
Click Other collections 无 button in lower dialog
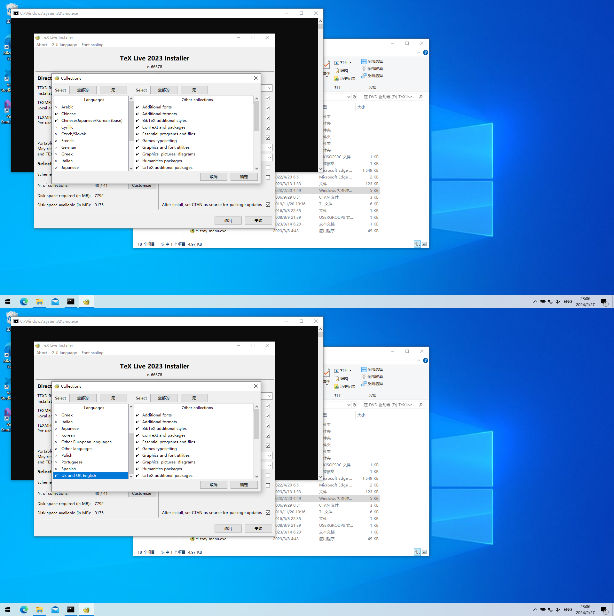(194, 398)
